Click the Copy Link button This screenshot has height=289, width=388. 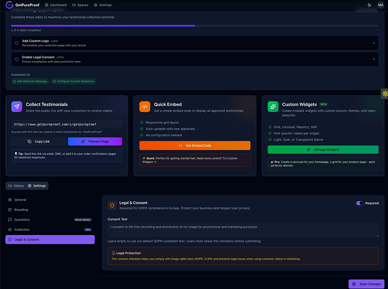(x=39, y=141)
